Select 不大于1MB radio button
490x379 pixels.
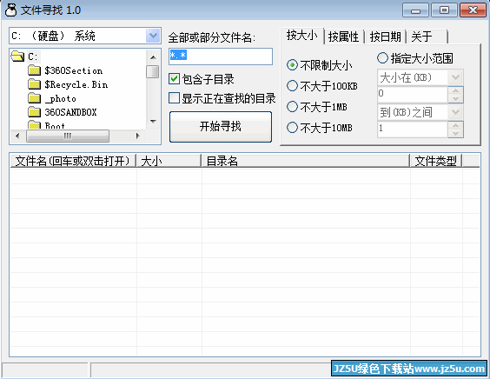tap(292, 107)
